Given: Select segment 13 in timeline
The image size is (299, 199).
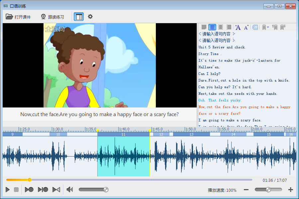Looking at the screenshot, I should pyautogui.click(x=191, y=134).
